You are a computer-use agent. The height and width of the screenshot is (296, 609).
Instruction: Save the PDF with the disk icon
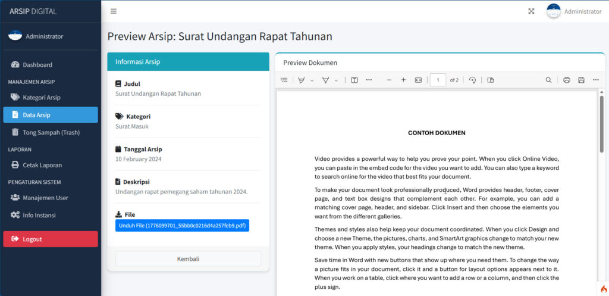point(581,80)
